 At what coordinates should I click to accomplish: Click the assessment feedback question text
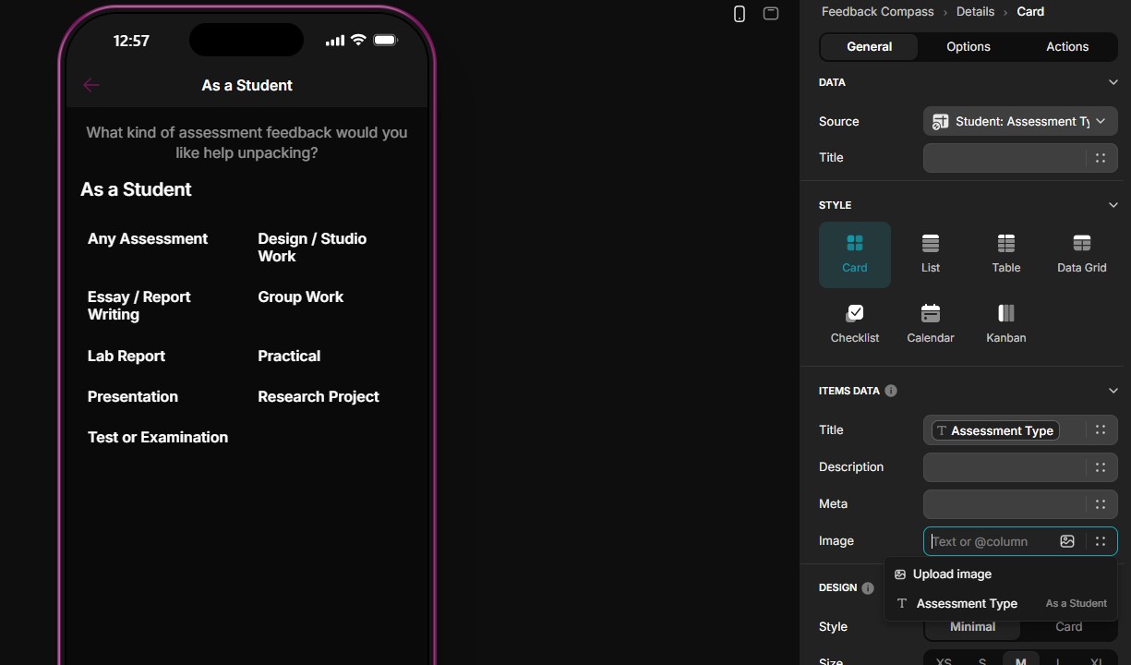(x=247, y=143)
